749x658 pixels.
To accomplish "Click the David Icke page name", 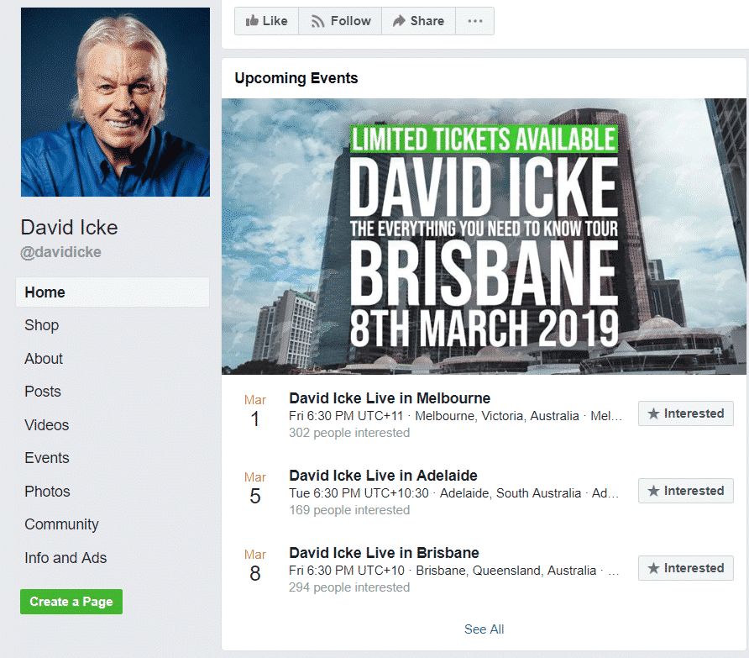I will [69, 228].
